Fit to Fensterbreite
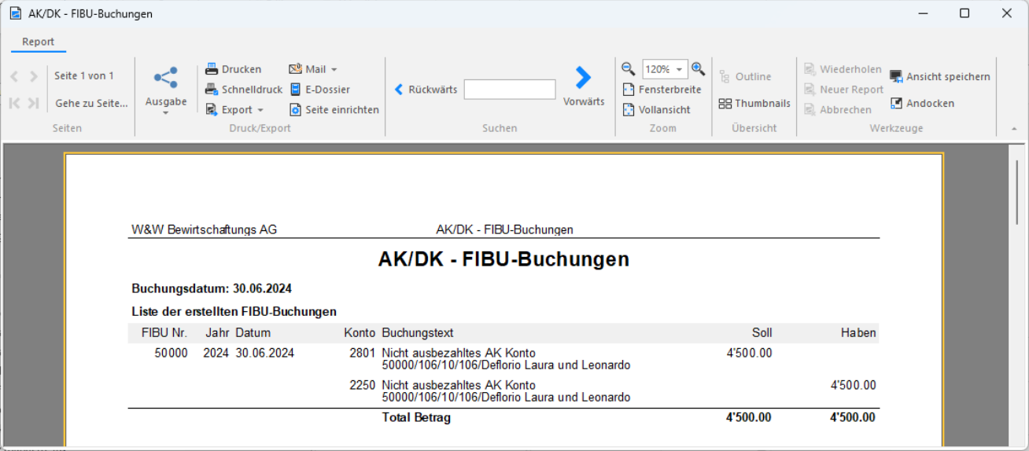The height and width of the screenshot is (451, 1029). 662,90
